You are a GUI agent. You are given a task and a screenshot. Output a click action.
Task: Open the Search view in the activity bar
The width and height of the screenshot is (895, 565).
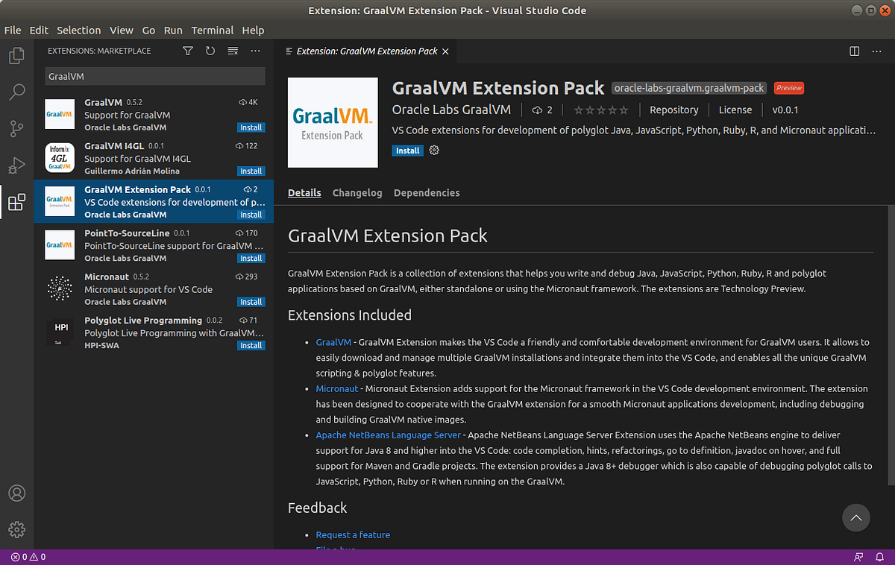tap(16, 92)
